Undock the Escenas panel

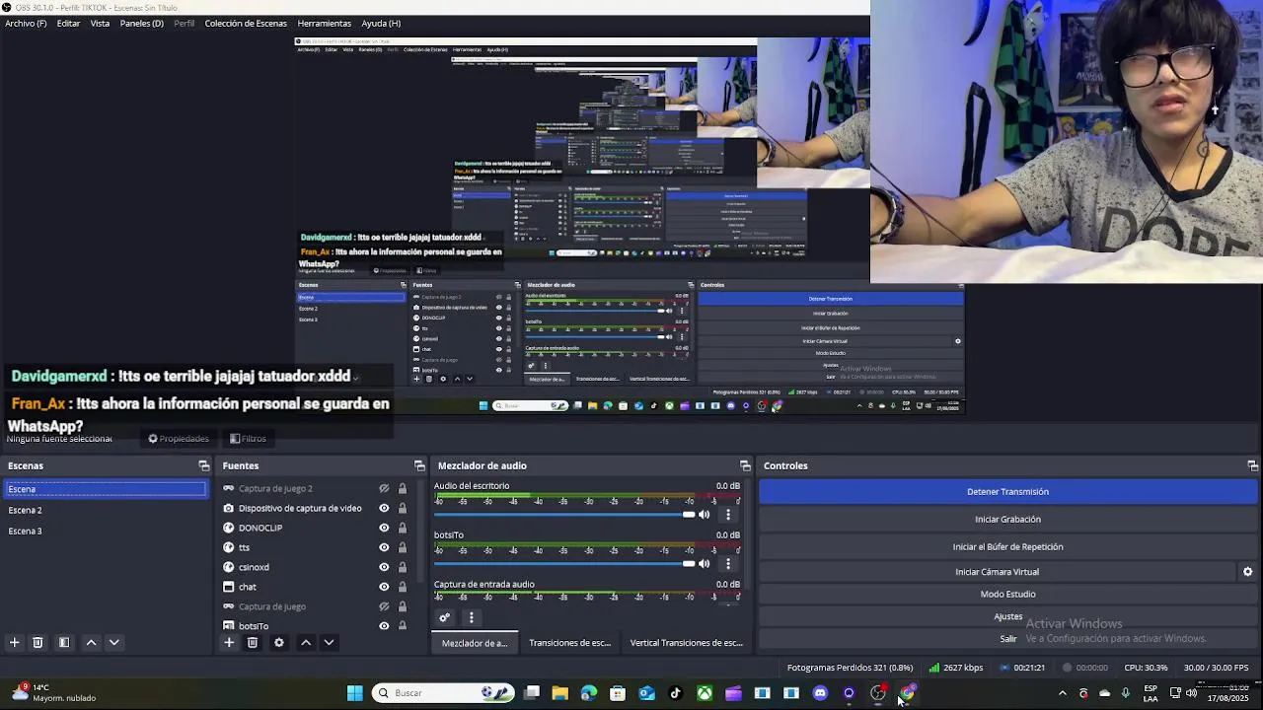coord(204,465)
